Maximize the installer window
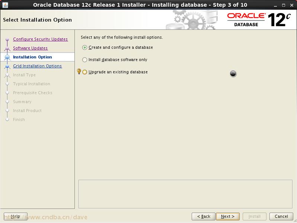The width and height of the screenshot is (297, 223). tap(284, 5)
